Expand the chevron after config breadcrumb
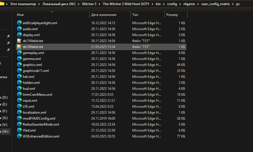This screenshot has width=253, height=152. point(180,4)
